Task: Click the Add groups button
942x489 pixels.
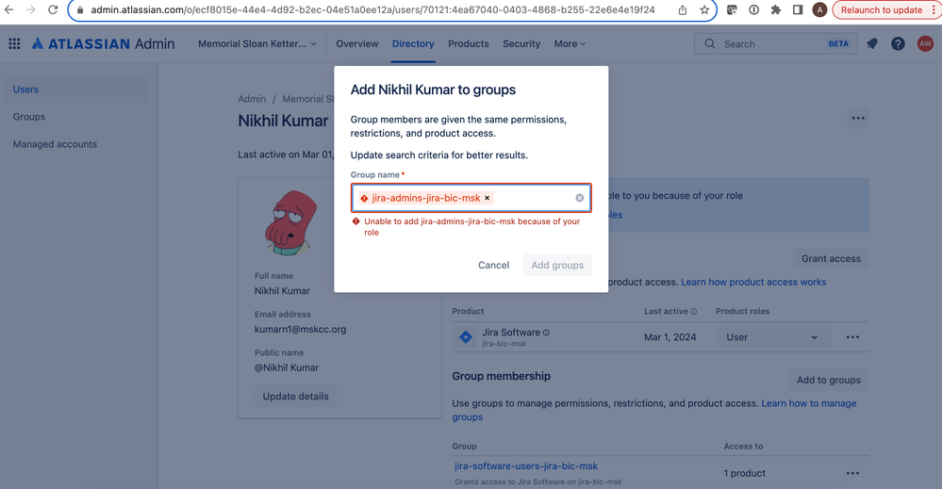Action: tap(557, 265)
